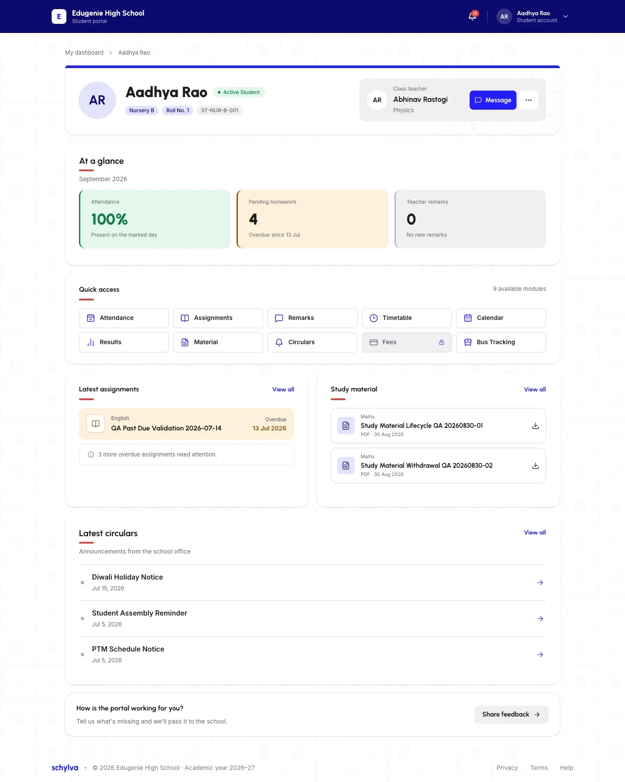Viewport: 625px width, 782px height.
Task: Click the English assignment book icon
Action: [x=95, y=424]
